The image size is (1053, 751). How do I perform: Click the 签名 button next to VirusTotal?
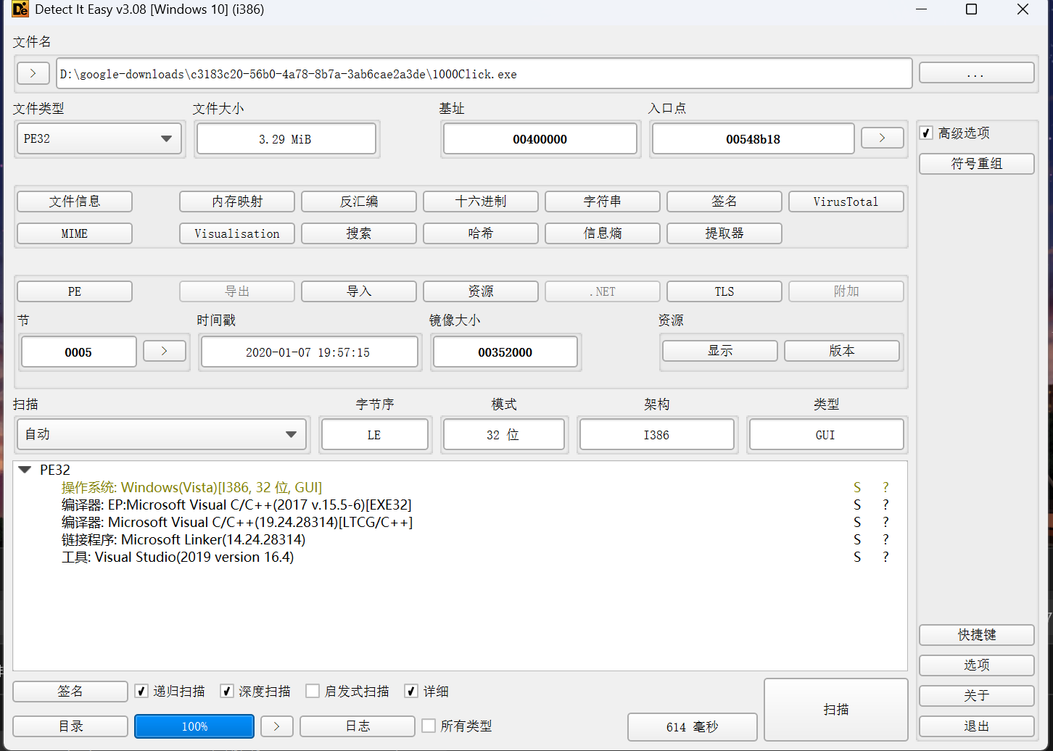(x=724, y=202)
